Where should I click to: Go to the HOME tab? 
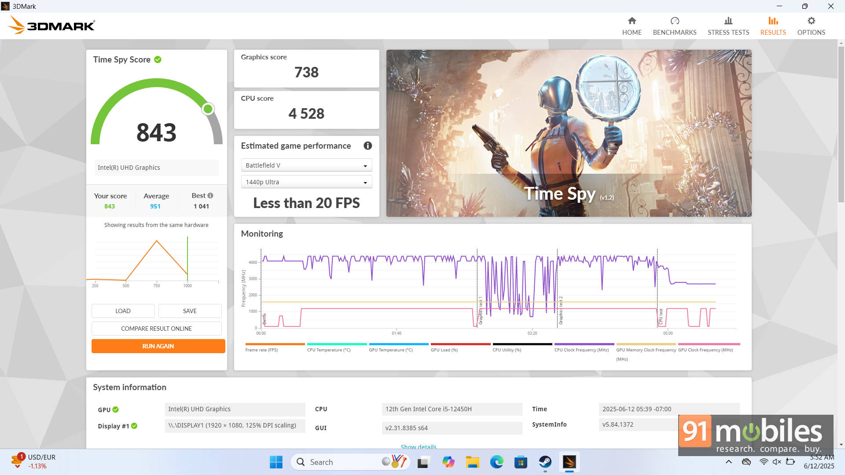(x=632, y=26)
